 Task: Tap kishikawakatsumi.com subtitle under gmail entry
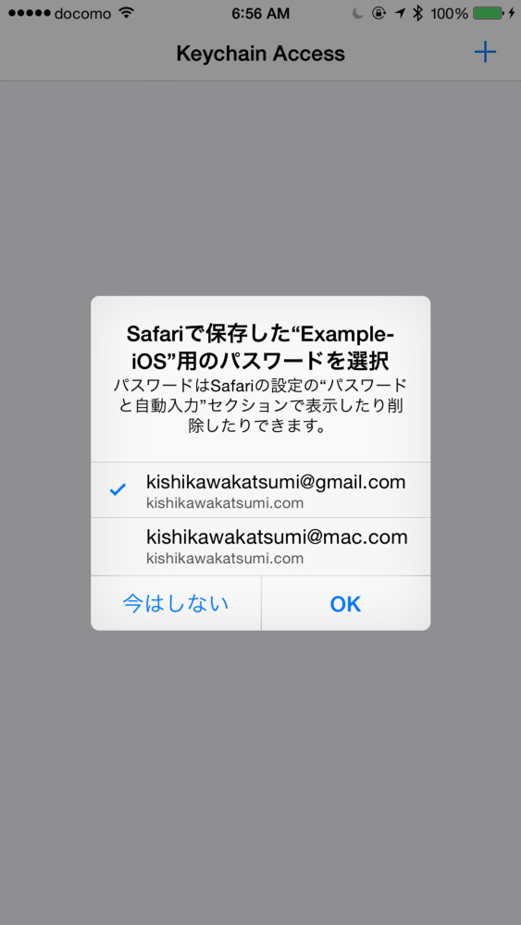[225, 503]
